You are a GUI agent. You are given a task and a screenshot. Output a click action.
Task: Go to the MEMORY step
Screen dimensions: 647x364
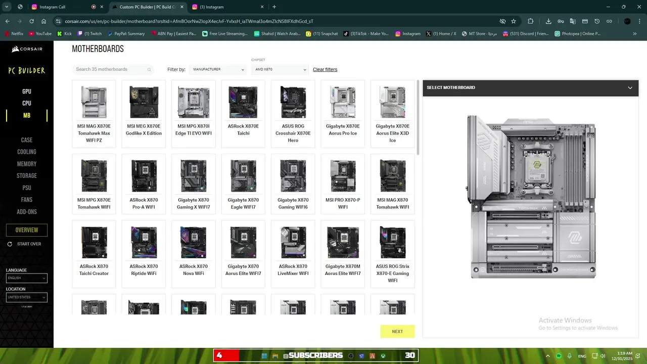click(27, 164)
